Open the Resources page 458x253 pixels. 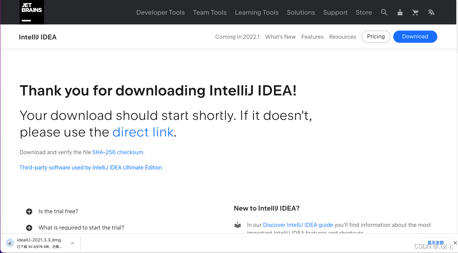click(x=343, y=37)
